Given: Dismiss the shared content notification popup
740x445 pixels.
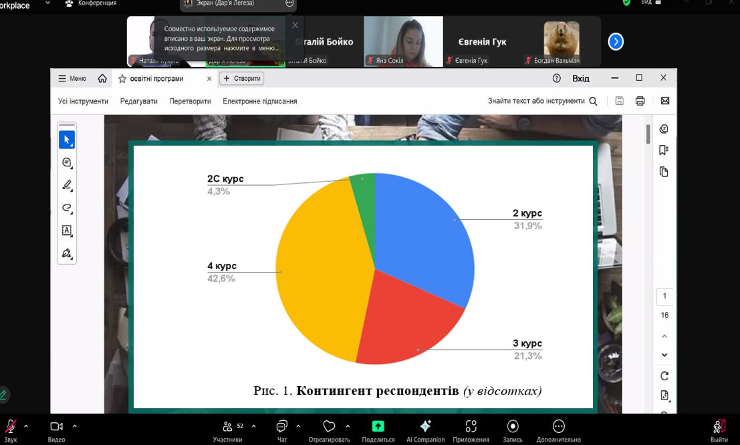Looking at the screenshot, I should (x=295, y=25).
